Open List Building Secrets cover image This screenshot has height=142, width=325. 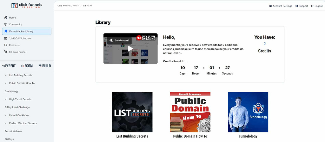coord(132,112)
